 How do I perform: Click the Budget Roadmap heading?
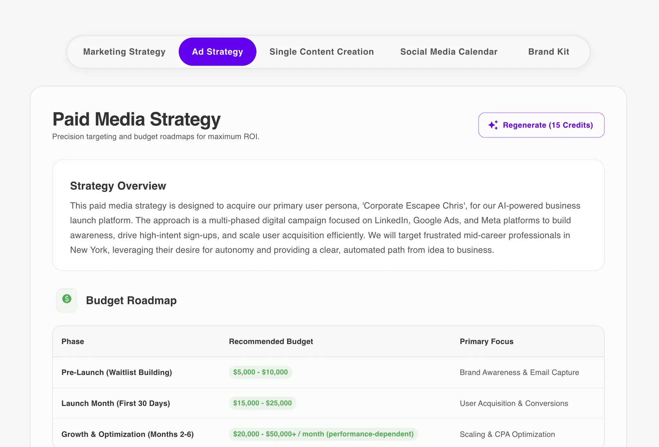[131, 300]
